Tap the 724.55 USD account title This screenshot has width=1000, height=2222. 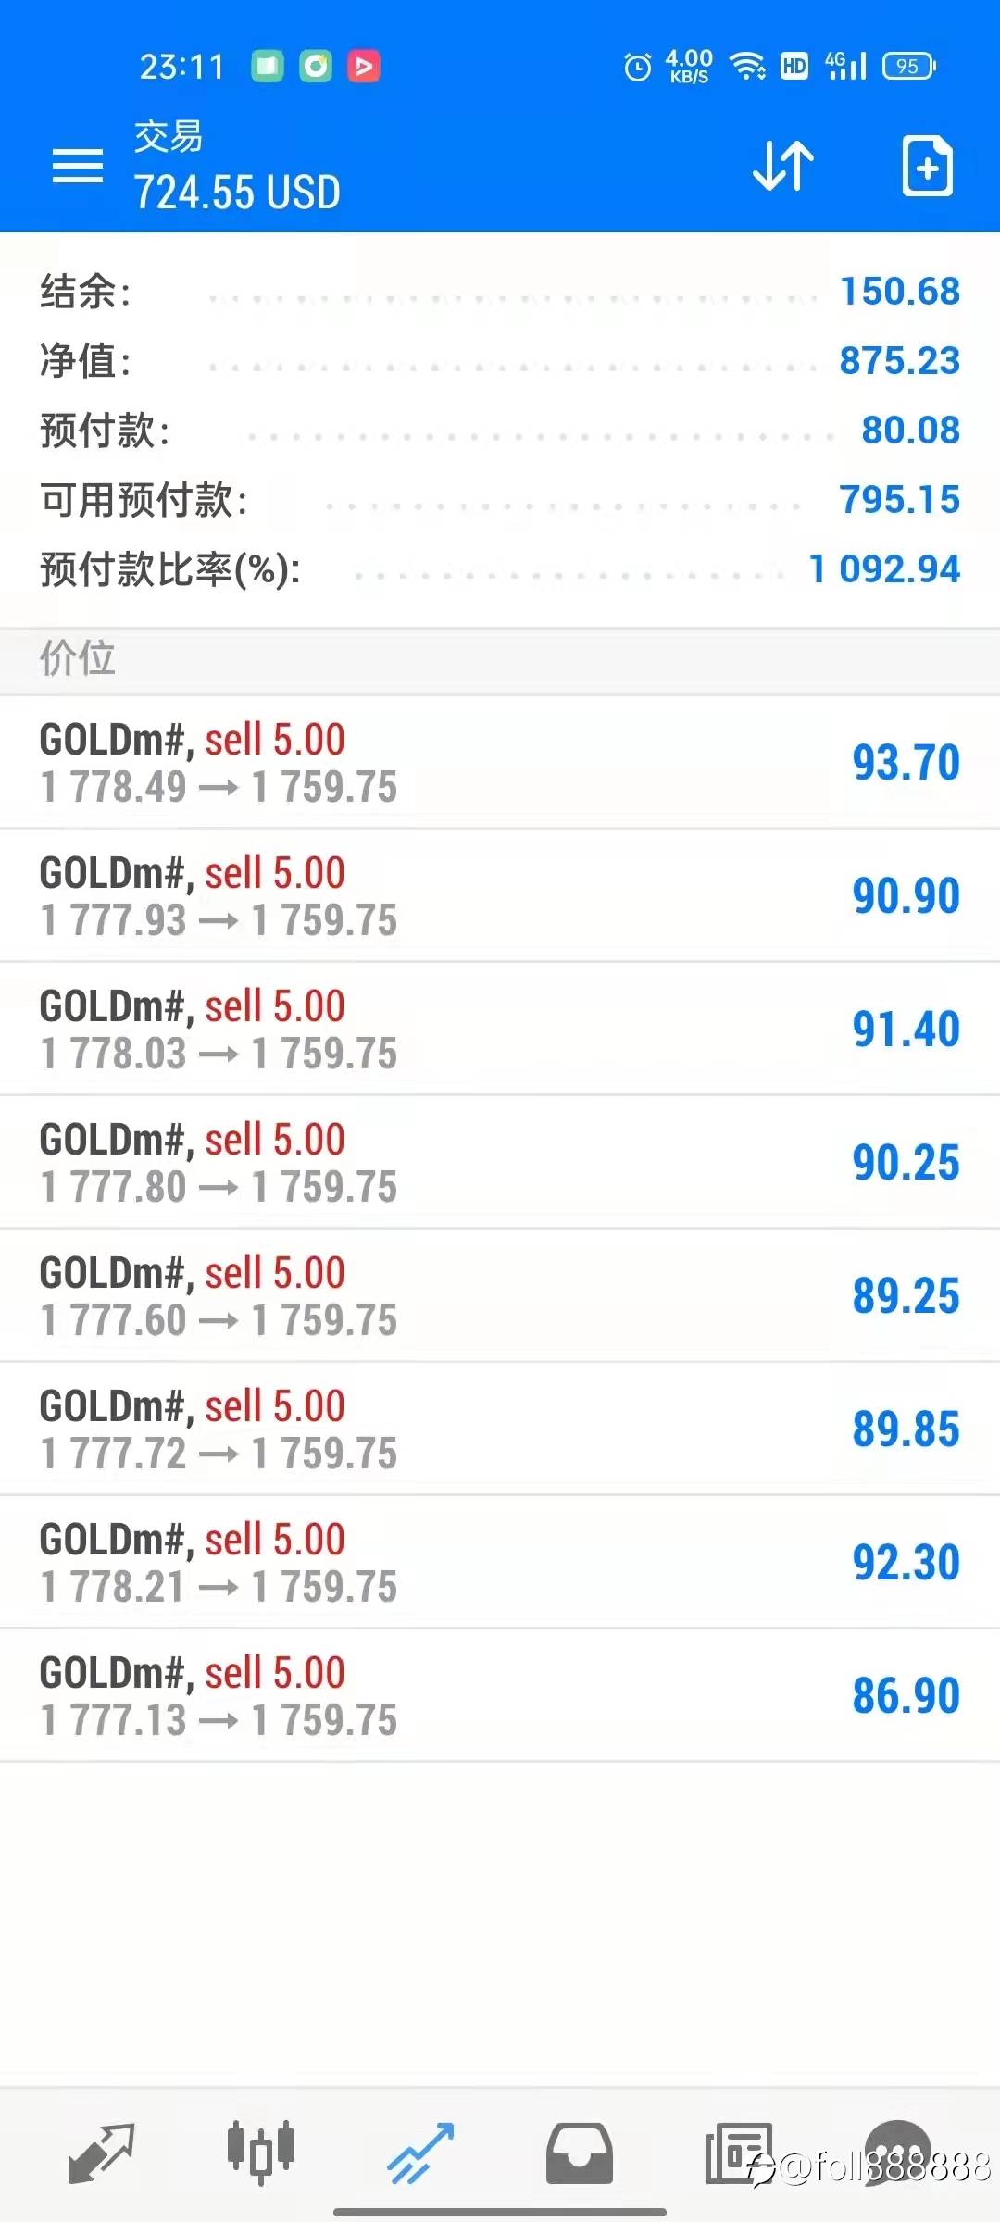tap(237, 193)
